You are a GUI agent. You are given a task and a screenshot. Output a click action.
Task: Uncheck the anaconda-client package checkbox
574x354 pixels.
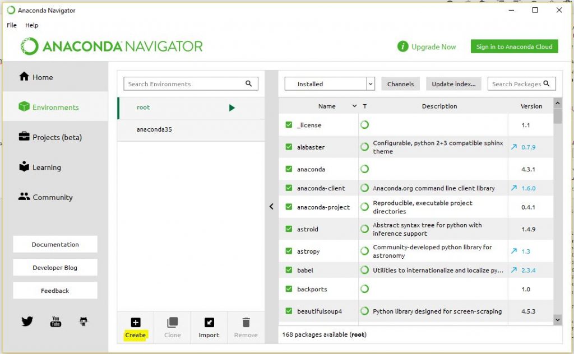(x=289, y=188)
